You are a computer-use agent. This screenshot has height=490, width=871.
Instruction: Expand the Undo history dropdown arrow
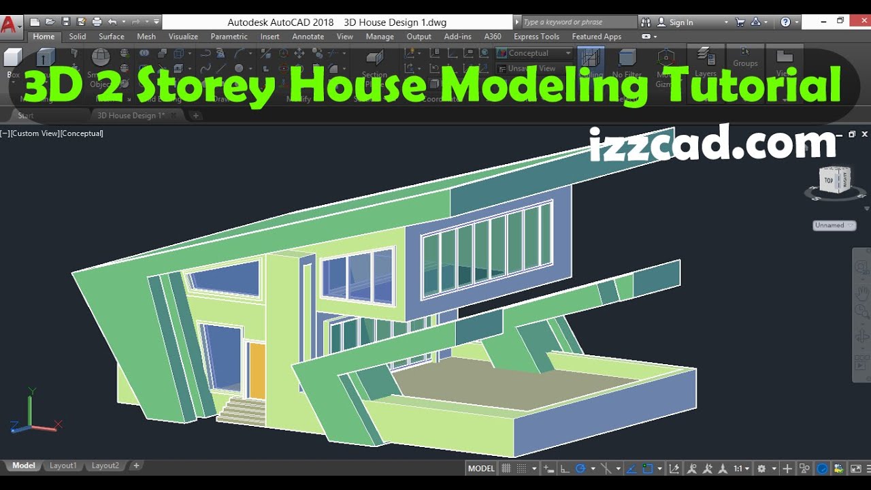pos(122,22)
